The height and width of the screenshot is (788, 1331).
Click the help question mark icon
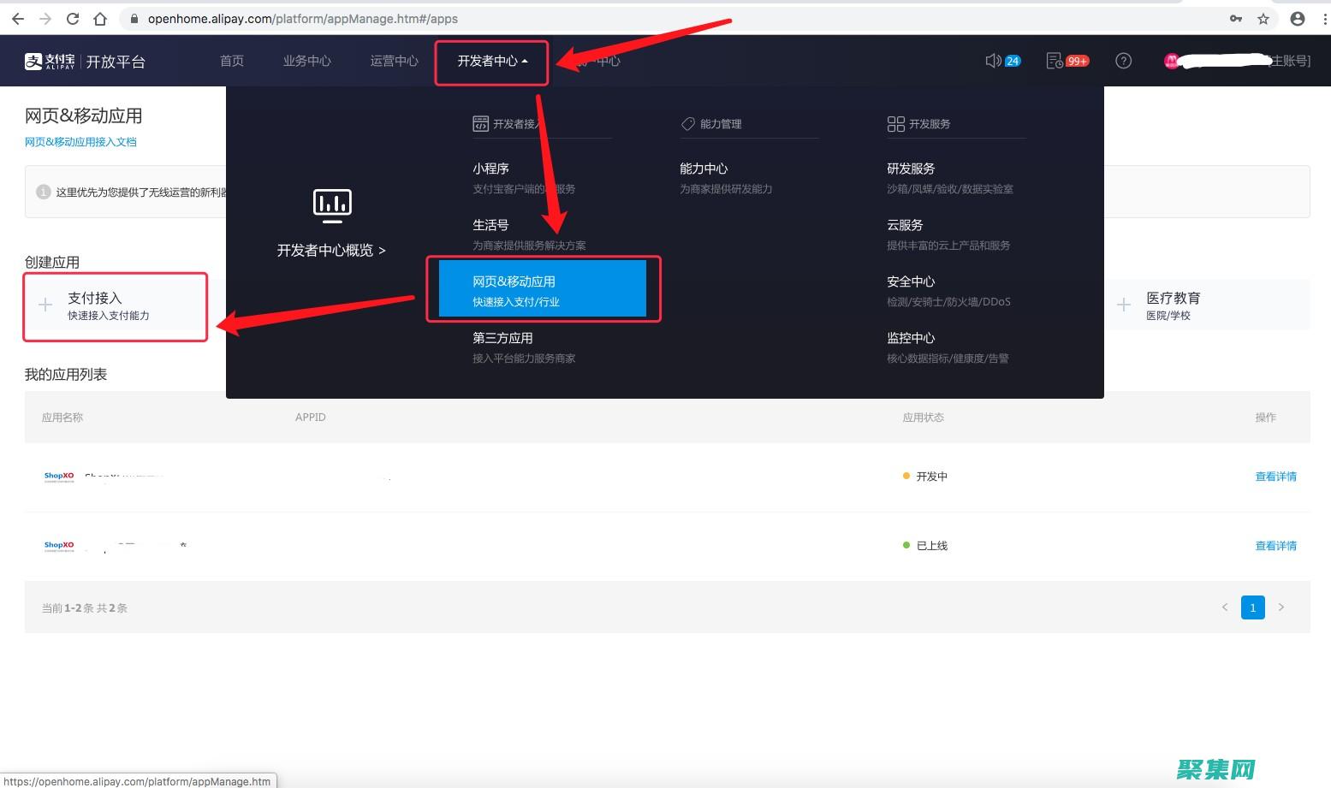pyautogui.click(x=1123, y=61)
